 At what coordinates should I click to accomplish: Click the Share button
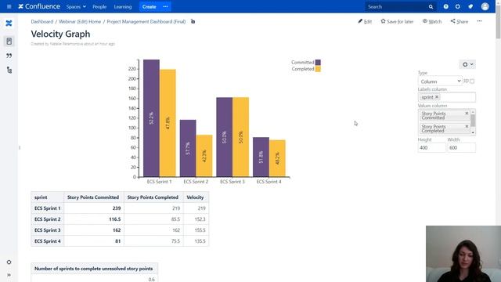460,21
